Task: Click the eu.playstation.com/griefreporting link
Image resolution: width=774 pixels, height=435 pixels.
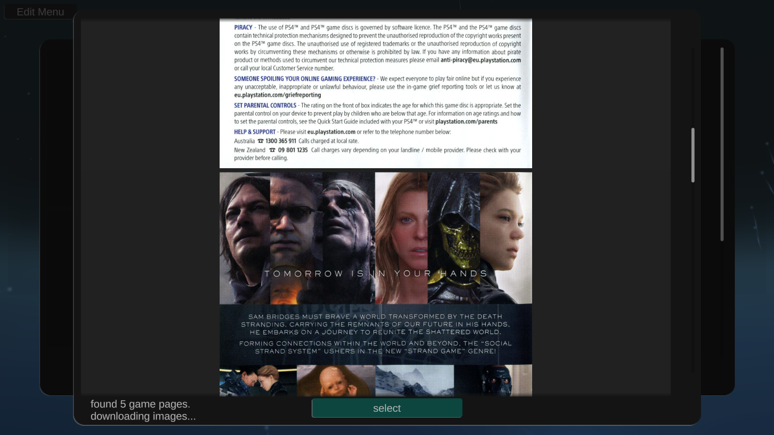Action: (277, 95)
